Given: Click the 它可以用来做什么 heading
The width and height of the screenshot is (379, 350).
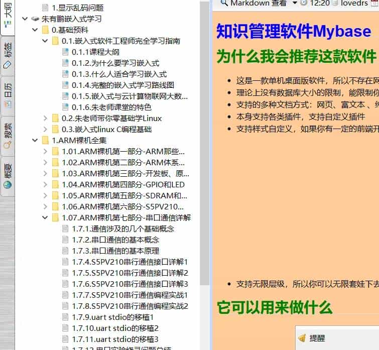Looking at the screenshot, I should click(275, 307).
